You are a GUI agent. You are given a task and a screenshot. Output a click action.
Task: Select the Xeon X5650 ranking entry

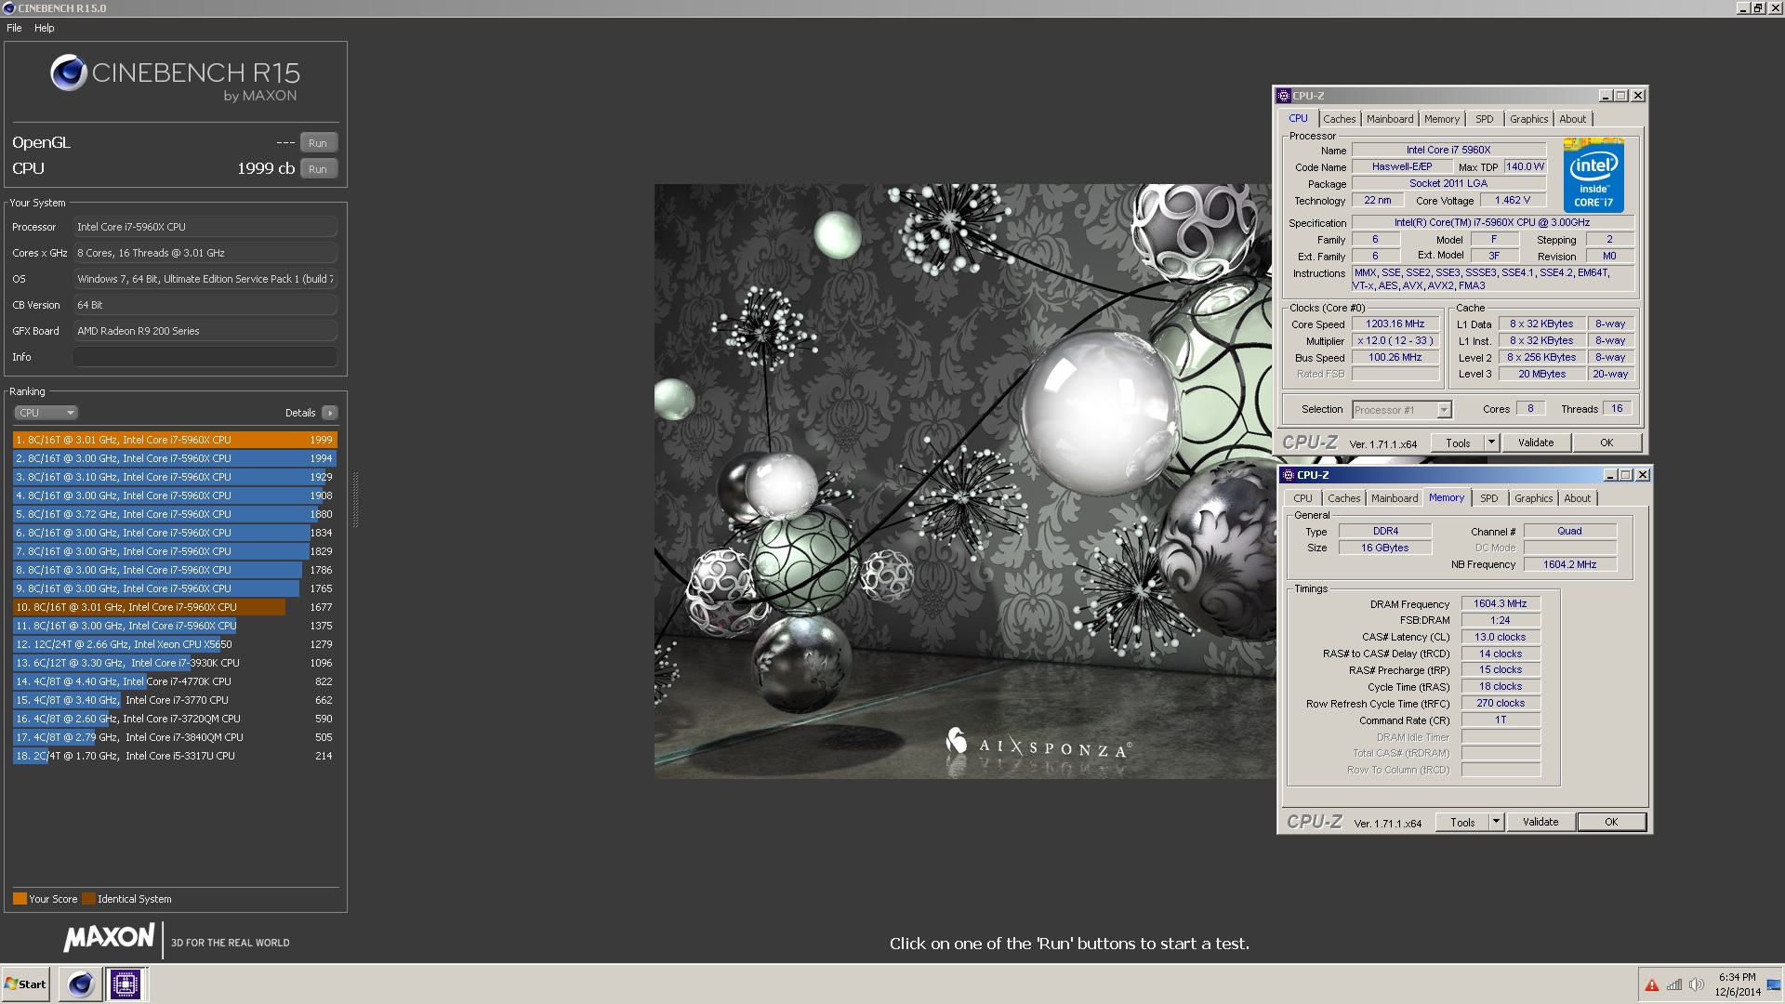[175, 644]
